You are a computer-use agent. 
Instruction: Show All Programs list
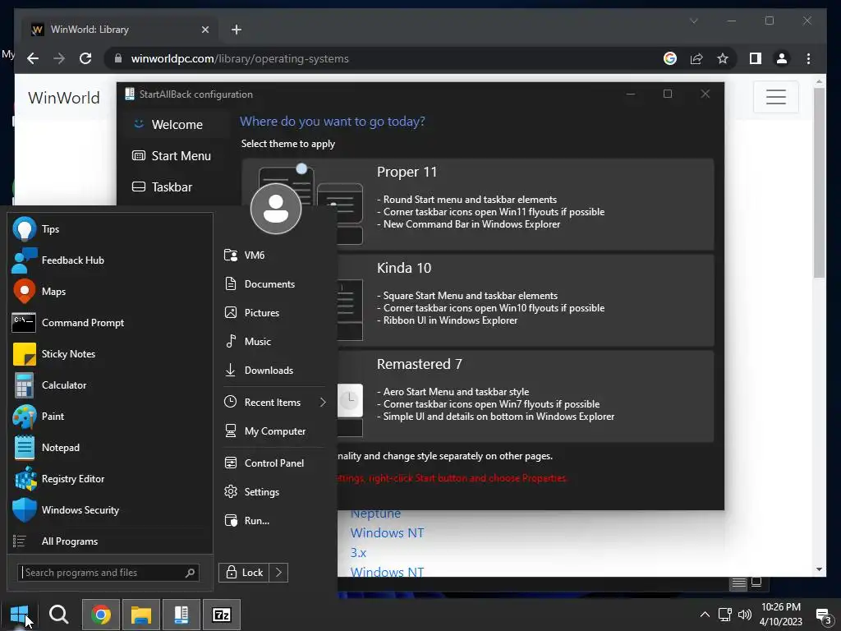(110, 541)
